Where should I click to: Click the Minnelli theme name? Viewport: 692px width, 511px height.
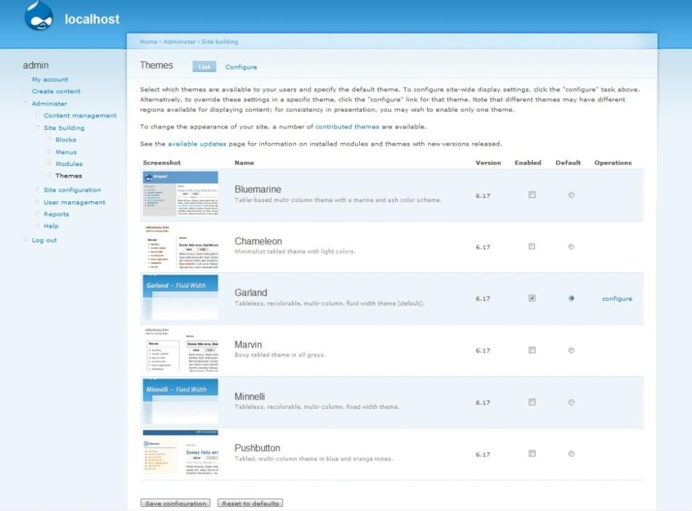(250, 396)
